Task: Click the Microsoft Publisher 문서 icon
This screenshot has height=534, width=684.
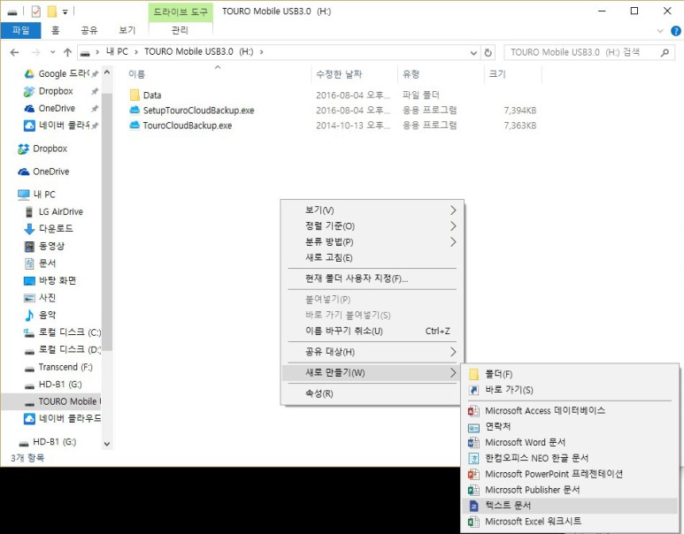Action: [473, 490]
